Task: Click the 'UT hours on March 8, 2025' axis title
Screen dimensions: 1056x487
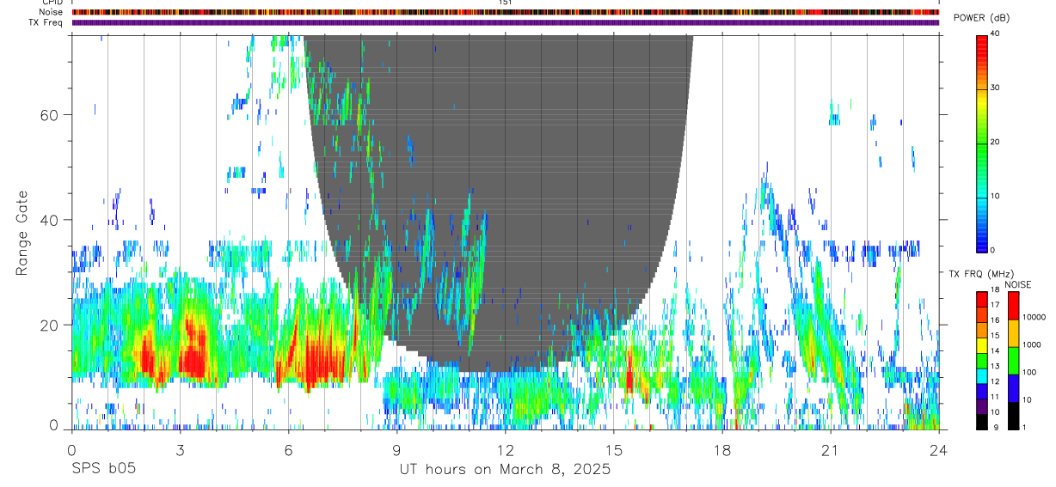Action: (x=505, y=469)
